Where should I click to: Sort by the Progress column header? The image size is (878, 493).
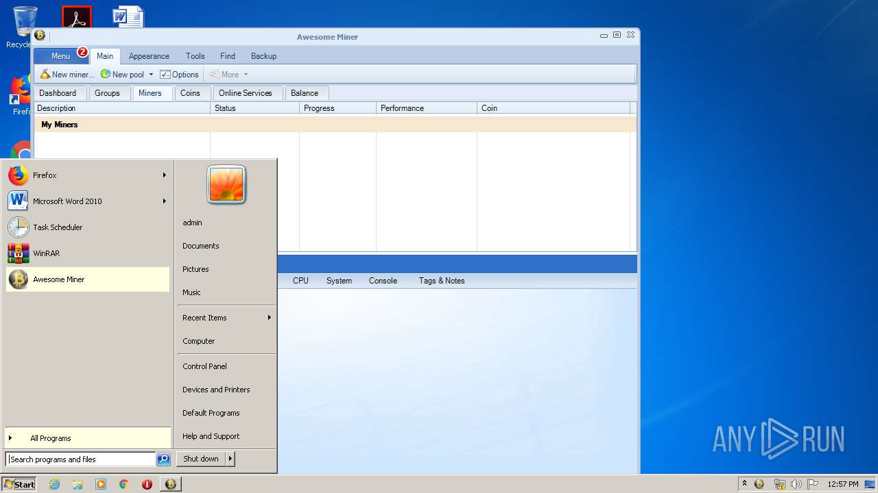[x=337, y=108]
